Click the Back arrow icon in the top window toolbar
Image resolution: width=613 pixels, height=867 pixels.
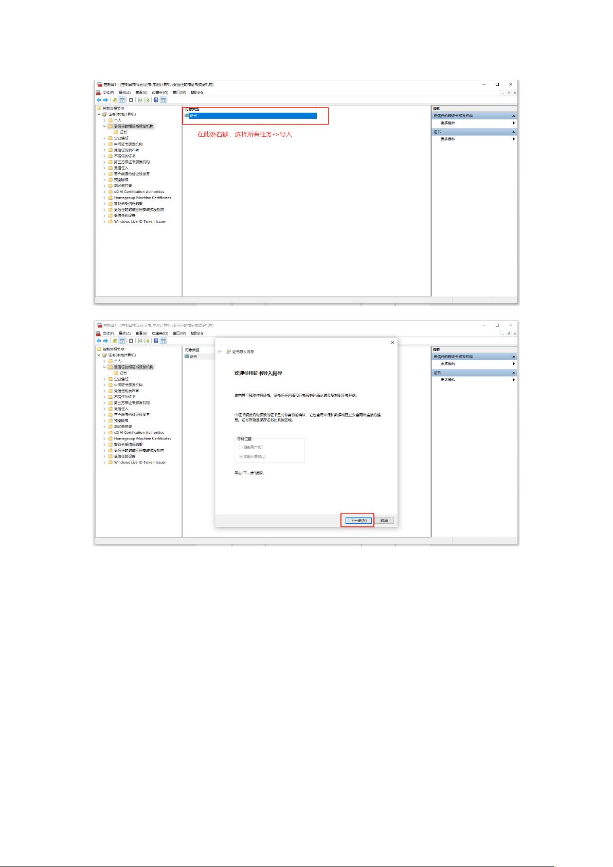coord(99,100)
